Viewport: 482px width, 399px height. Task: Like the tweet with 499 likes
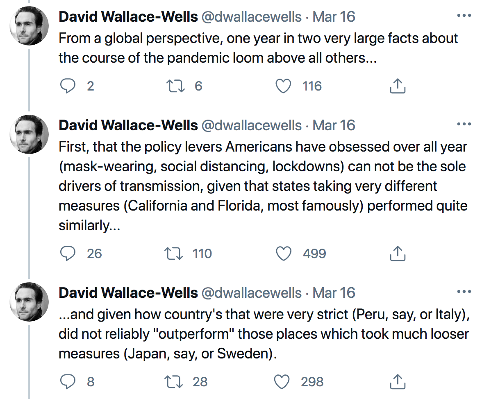click(283, 254)
